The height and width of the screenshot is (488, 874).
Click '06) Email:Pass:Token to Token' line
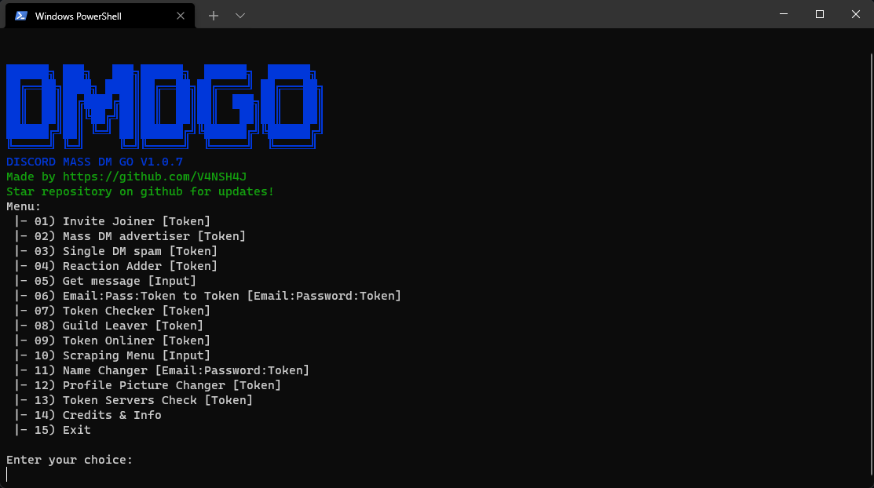tap(208, 296)
